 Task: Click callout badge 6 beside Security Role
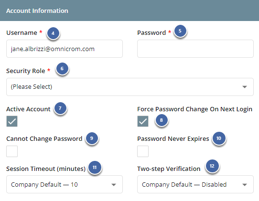[62, 68]
